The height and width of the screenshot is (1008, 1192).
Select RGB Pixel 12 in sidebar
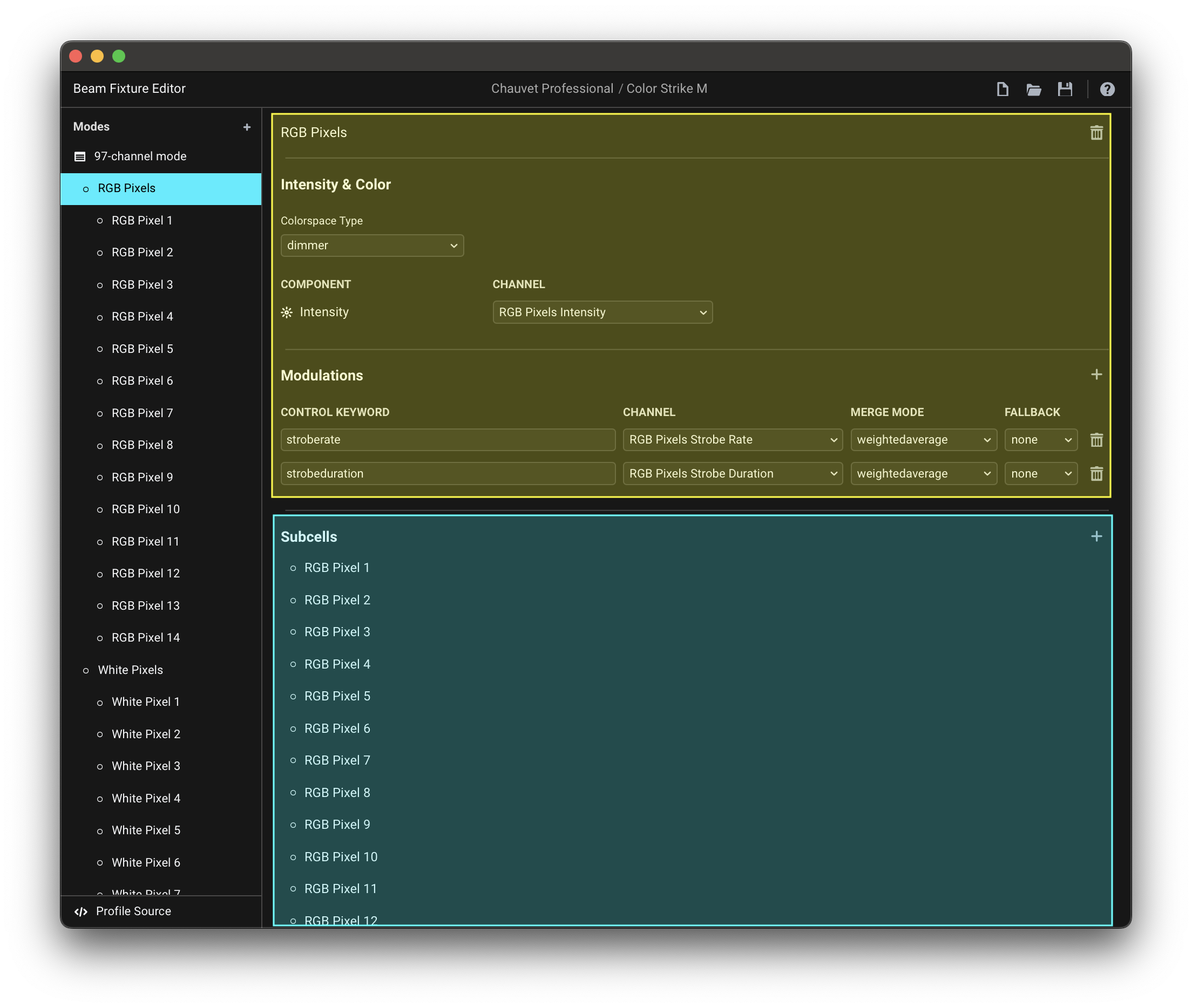tap(161, 574)
